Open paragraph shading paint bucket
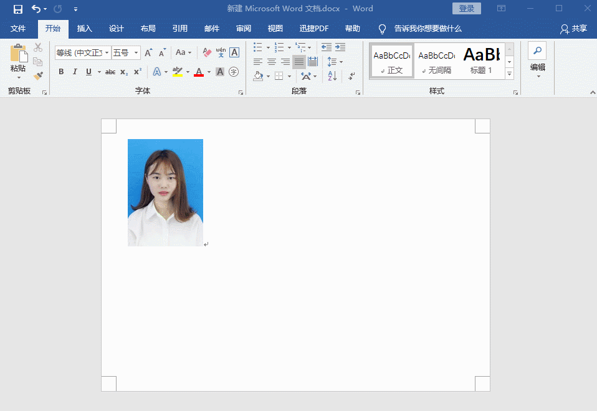The width and height of the screenshot is (597, 411). 258,76
